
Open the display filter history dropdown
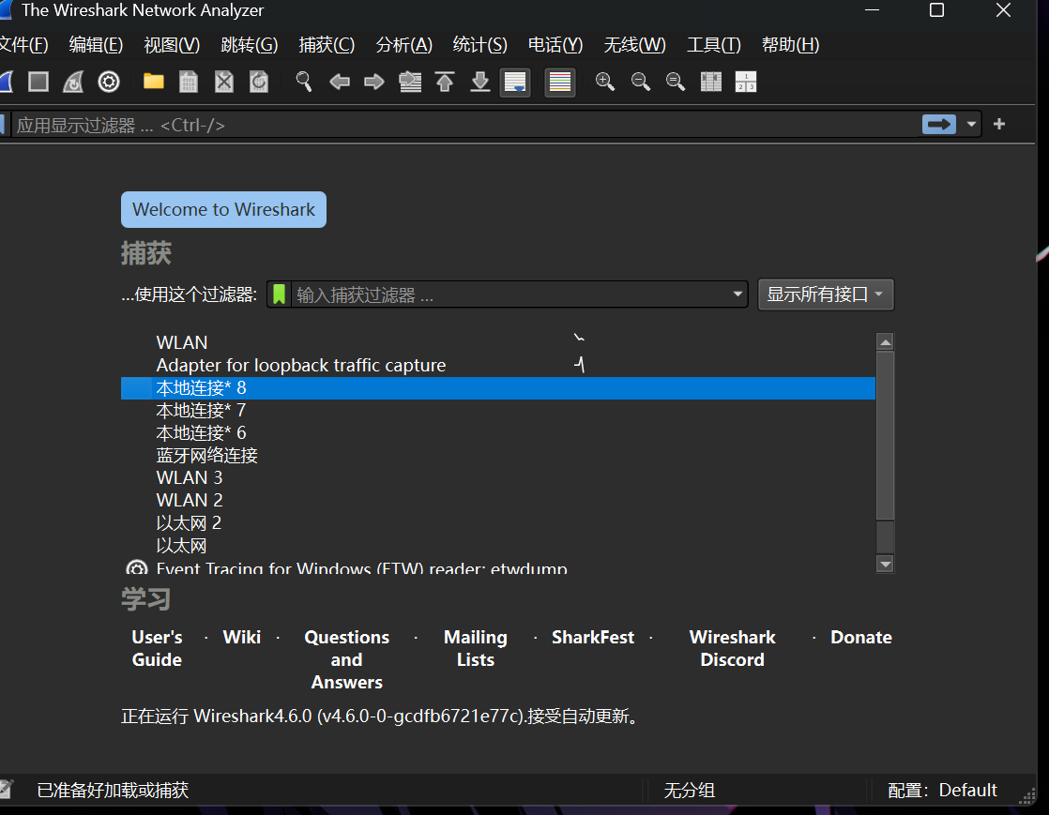971,125
